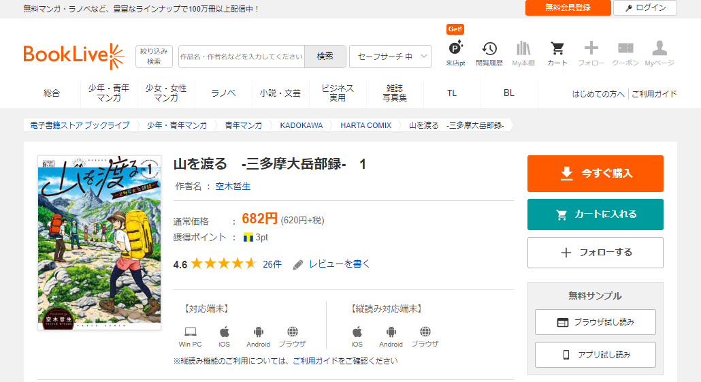Open the BL category tab
The width and height of the screenshot is (701, 382).
tap(508, 93)
